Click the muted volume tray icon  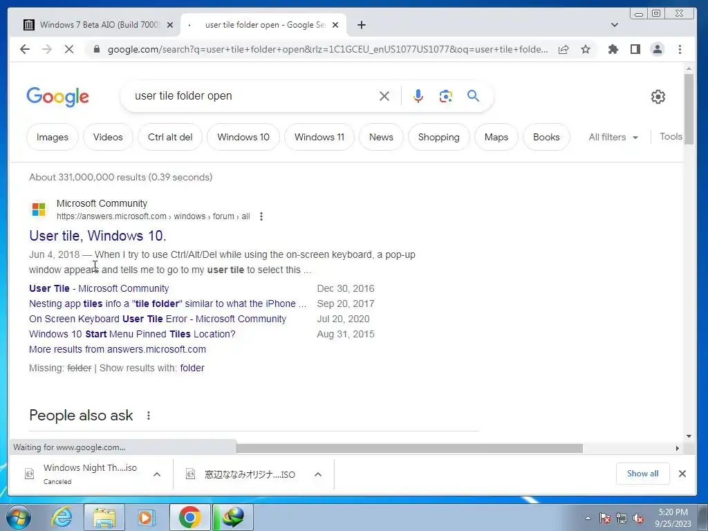[x=638, y=519]
